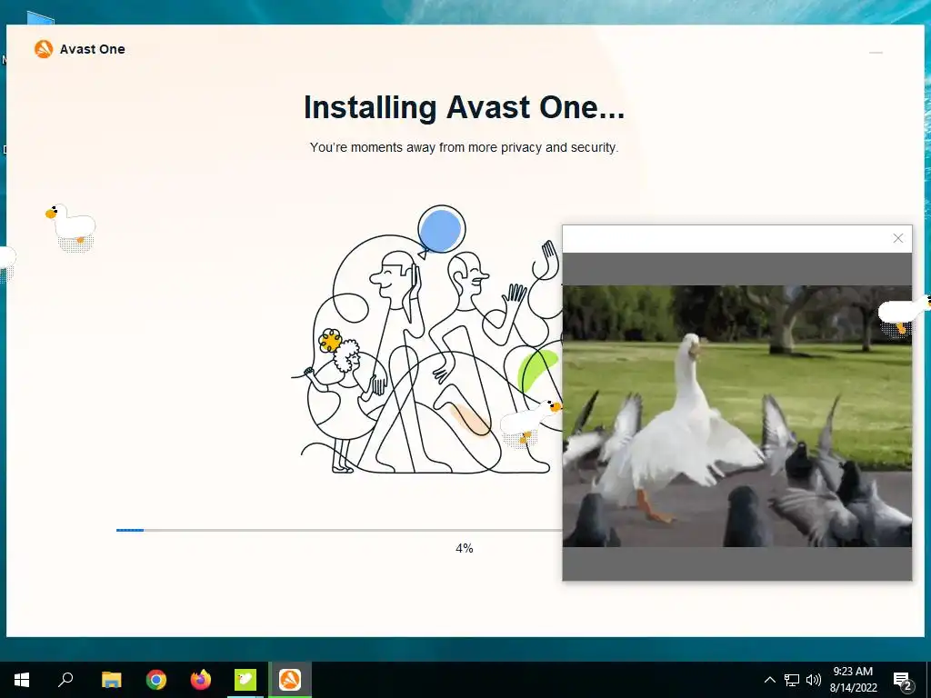This screenshot has width=931, height=698.
Task: Click the 'Avast One' title text
Action: pos(93,49)
